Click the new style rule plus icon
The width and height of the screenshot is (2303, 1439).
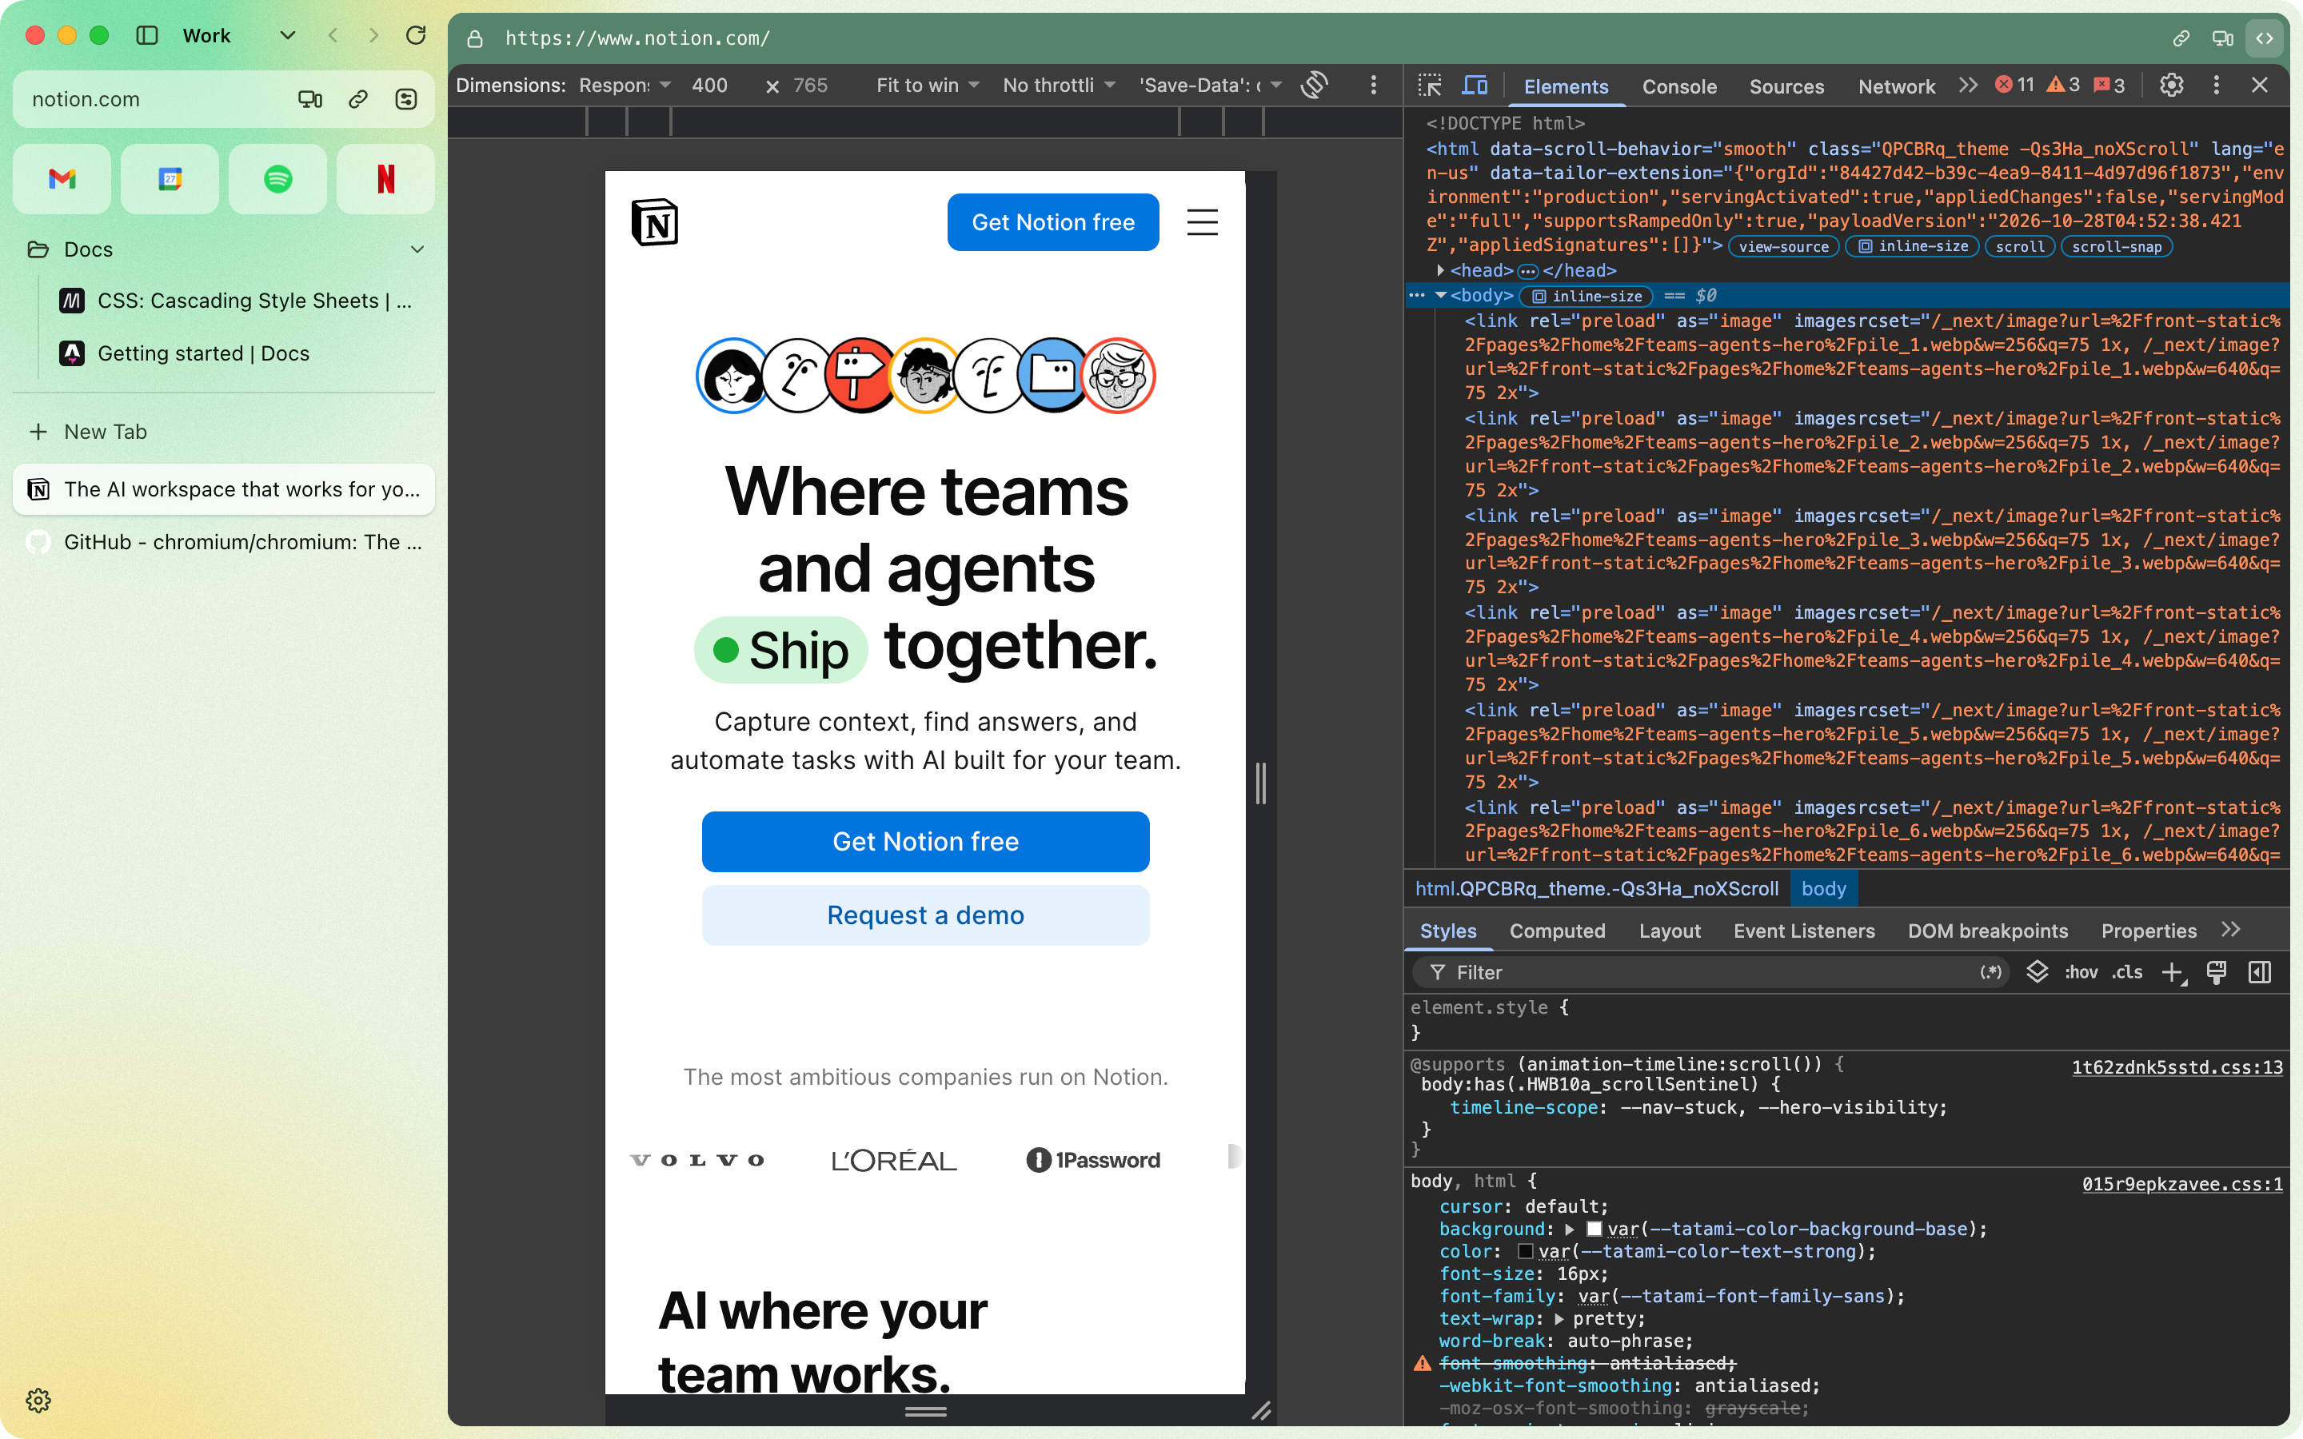click(x=2173, y=971)
